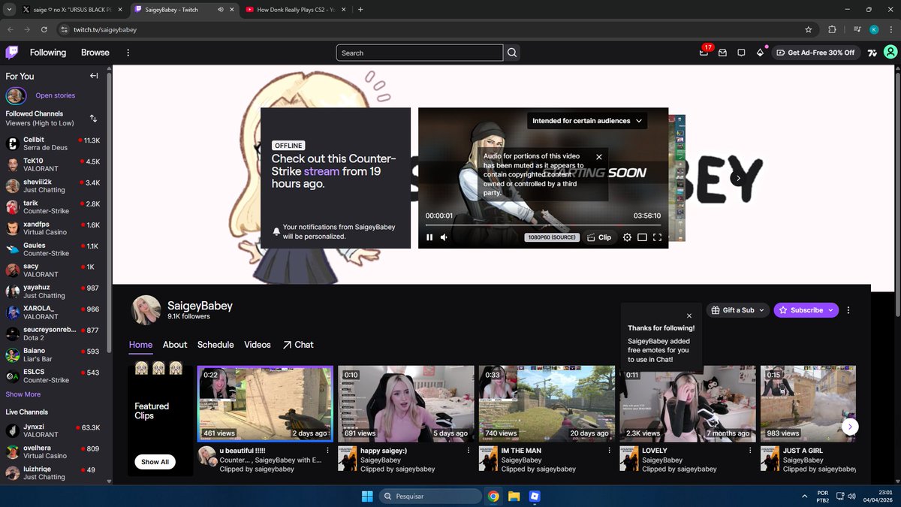Seek along the video progress bar
The height and width of the screenshot is (507, 901).
(543, 225)
